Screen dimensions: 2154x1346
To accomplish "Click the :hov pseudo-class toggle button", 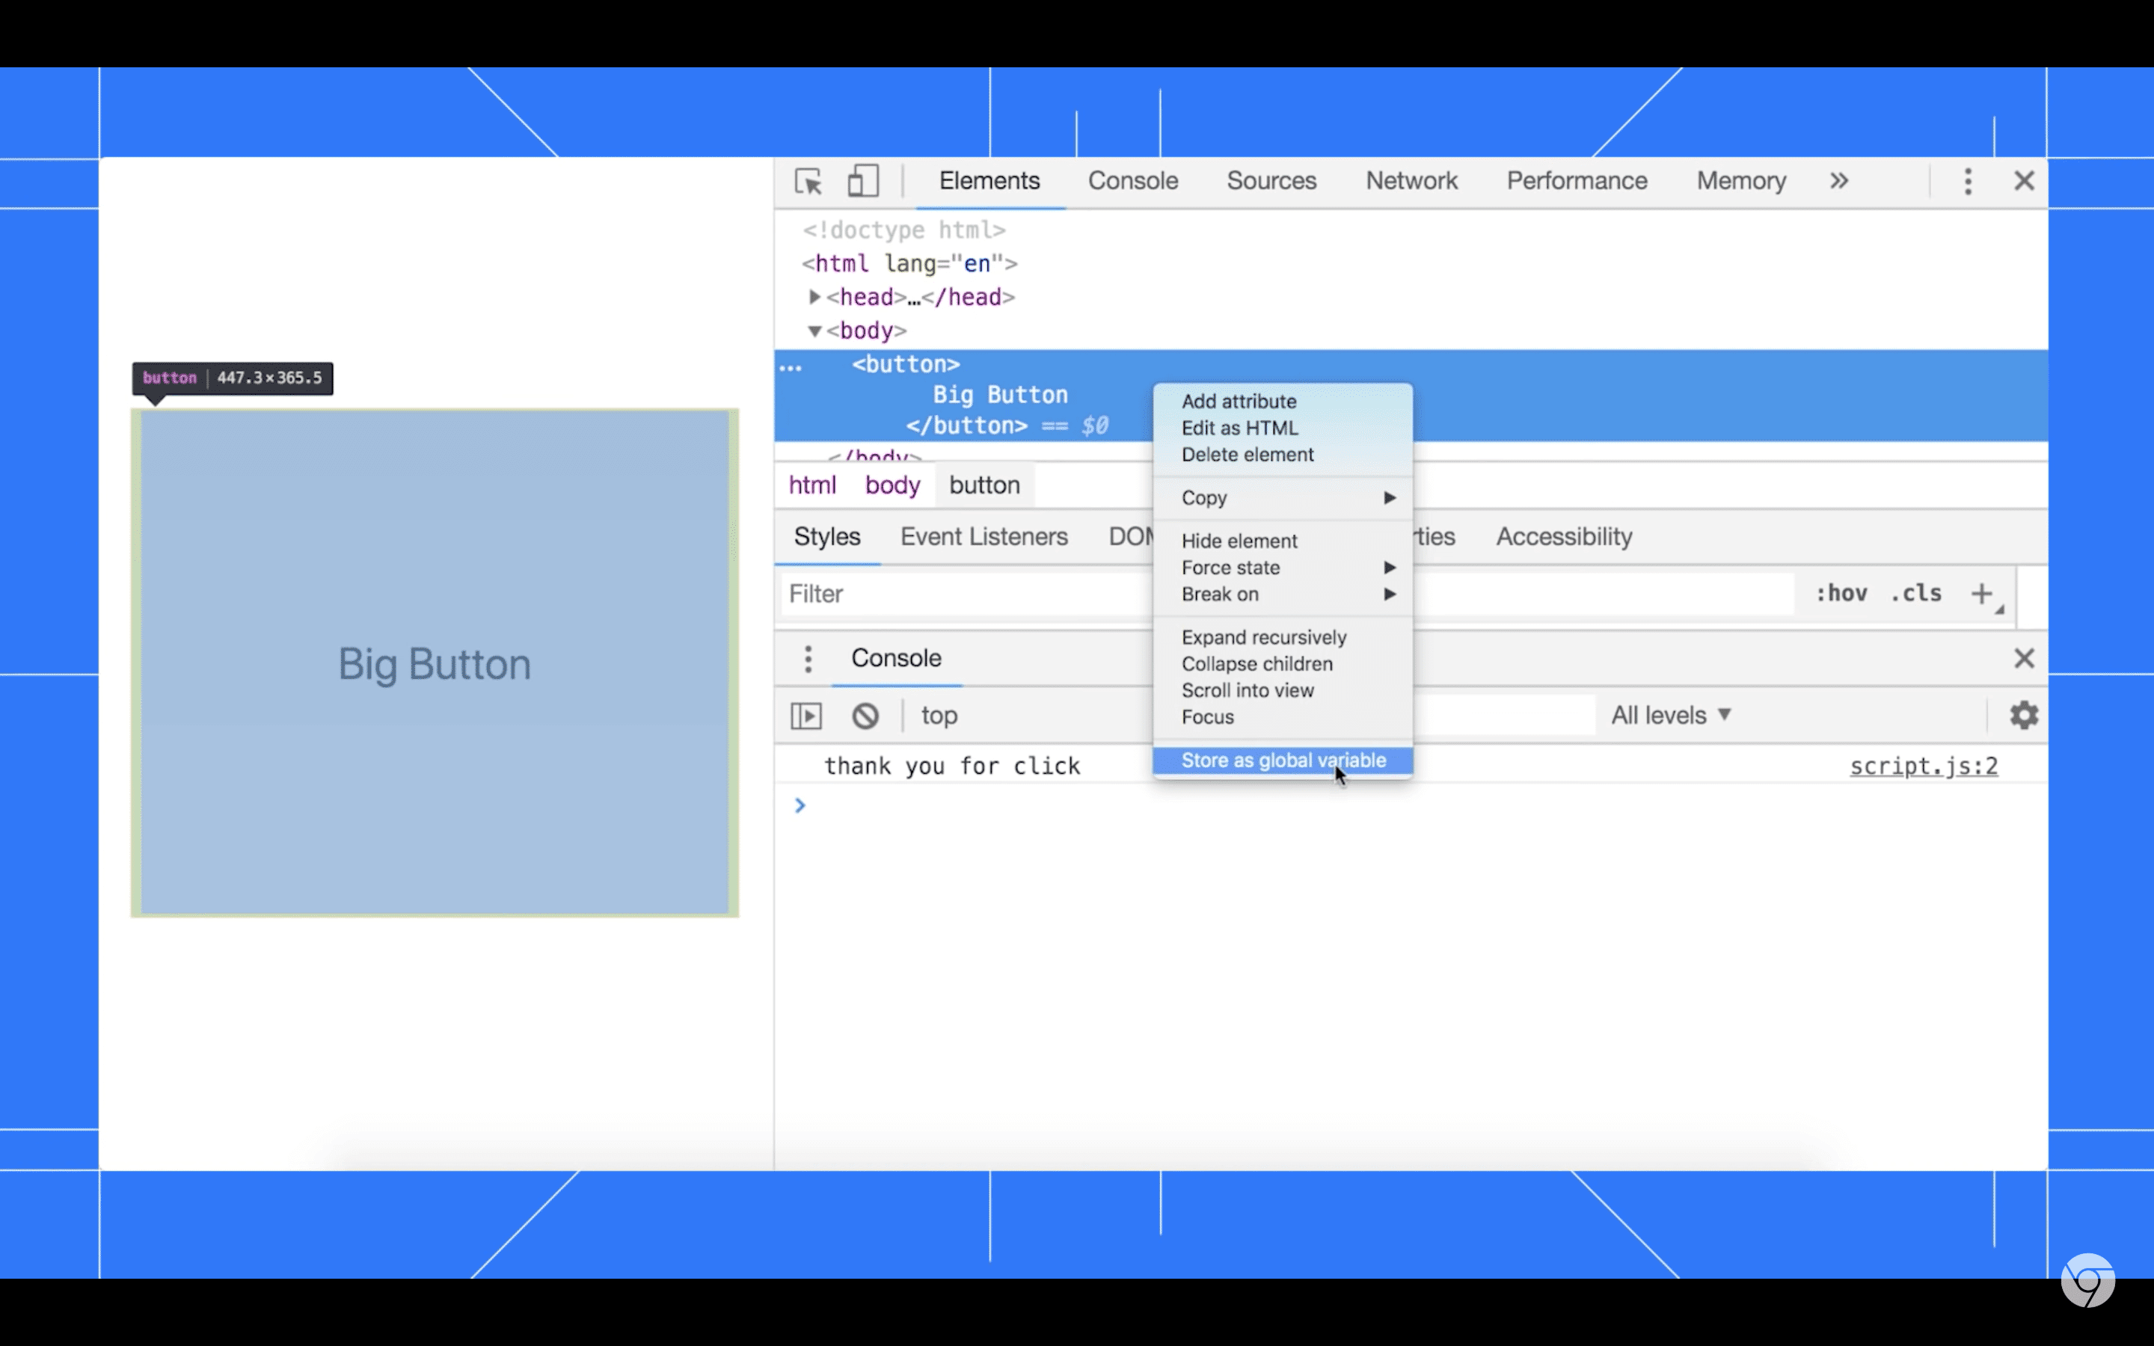I will point(1839,592).
